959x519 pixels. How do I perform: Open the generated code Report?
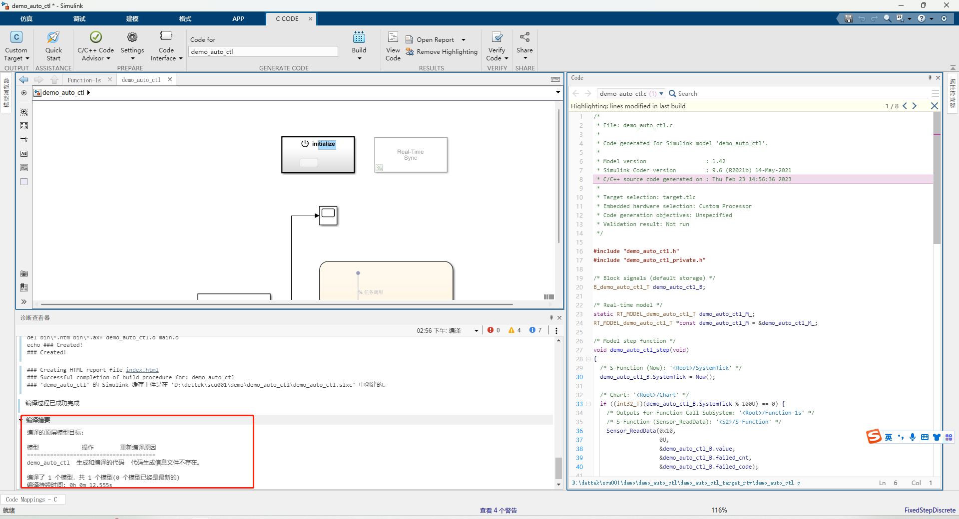pyautogui.click(x=431, y=39)
